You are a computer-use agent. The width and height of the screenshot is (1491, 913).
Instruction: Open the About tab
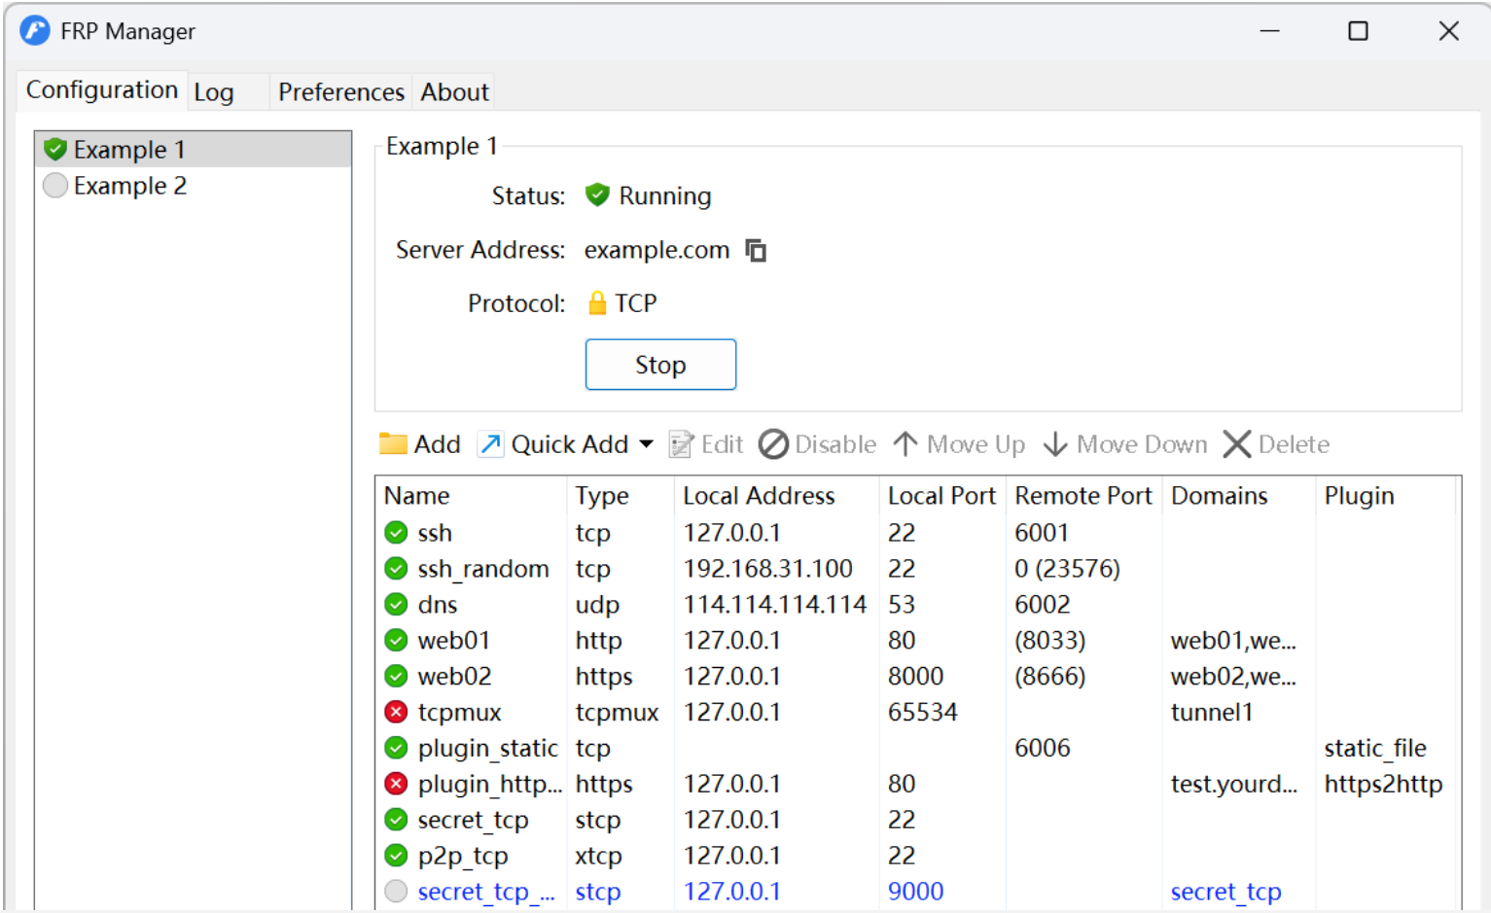(x=453, y=91)
